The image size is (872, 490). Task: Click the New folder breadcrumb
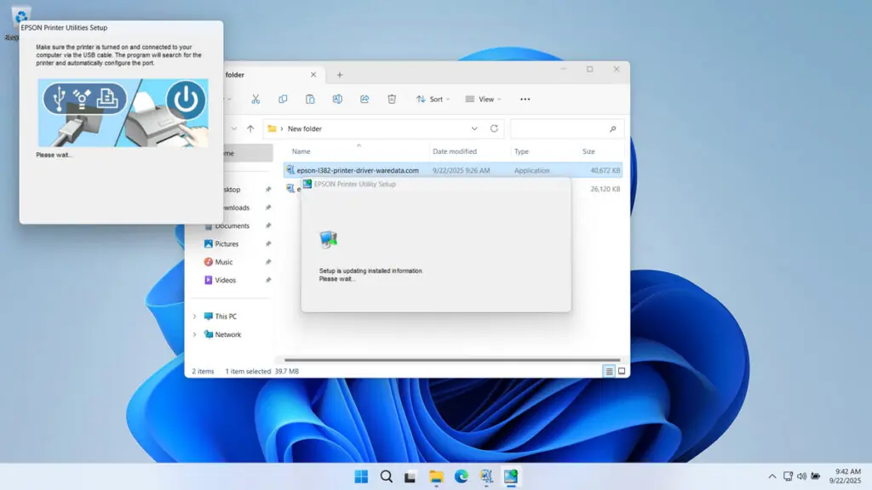tap(304, 129)
